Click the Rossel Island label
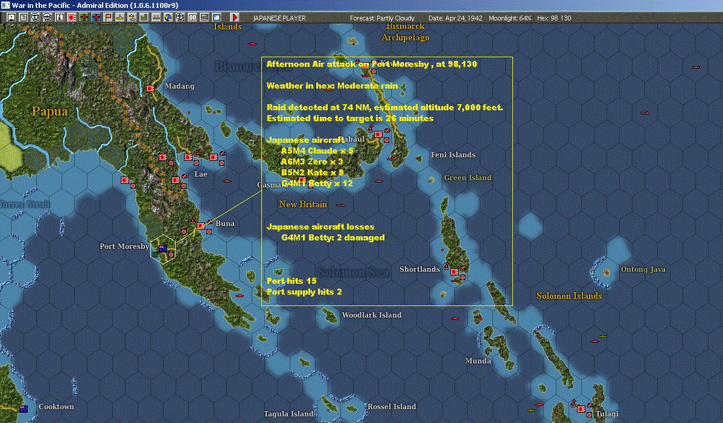 [392, 407]
